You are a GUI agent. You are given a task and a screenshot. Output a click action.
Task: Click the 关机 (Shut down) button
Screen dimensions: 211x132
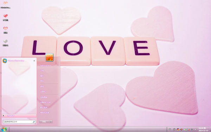[44, 122]
